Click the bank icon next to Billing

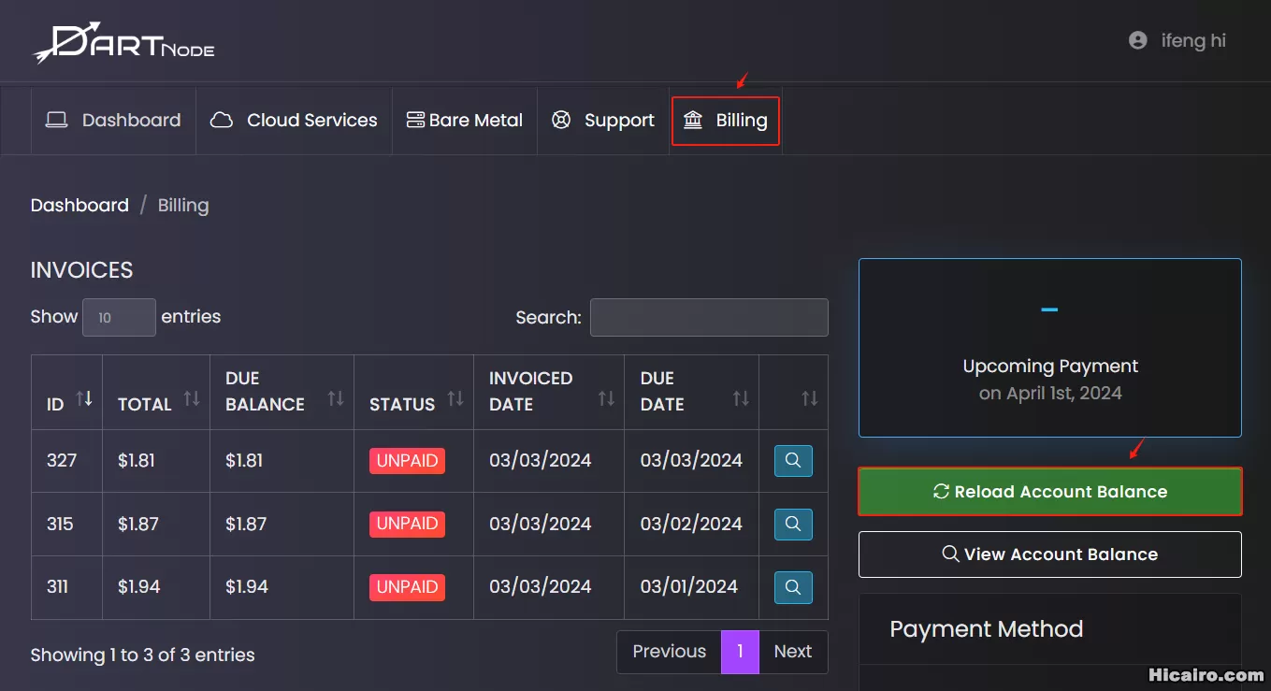click(x=693, y=120)
